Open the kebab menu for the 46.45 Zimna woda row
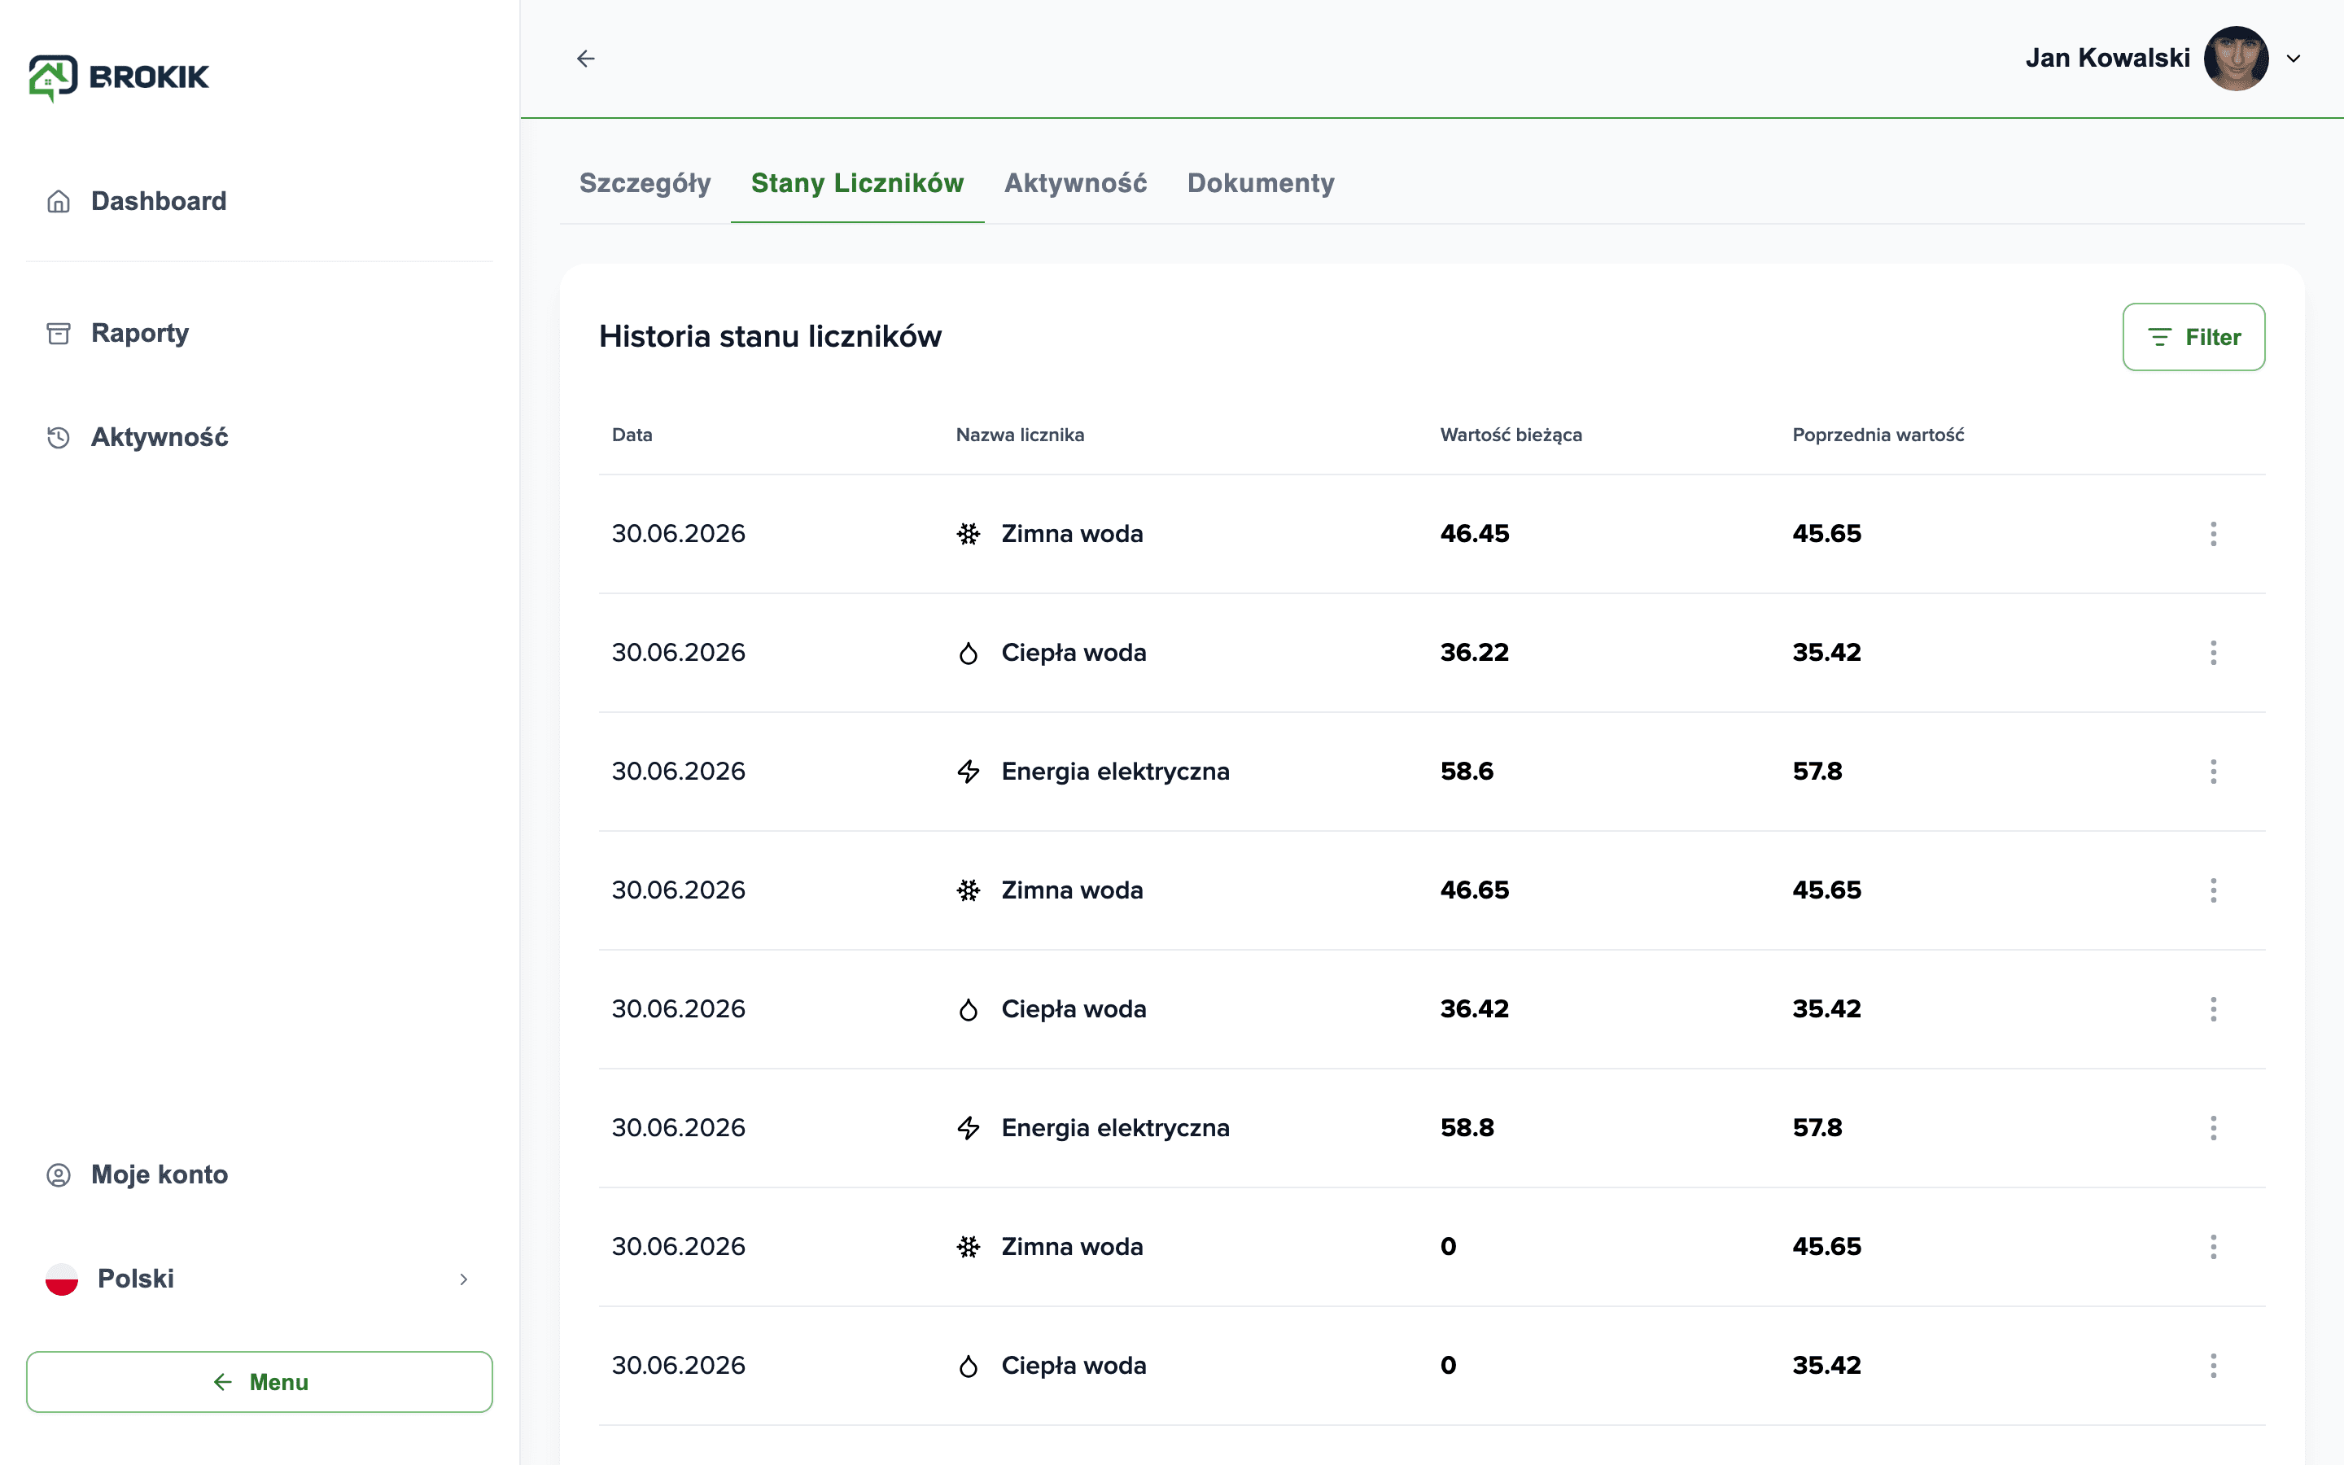The width and height of the screenshot is (2344, 1465). [x=2213, y=534]
